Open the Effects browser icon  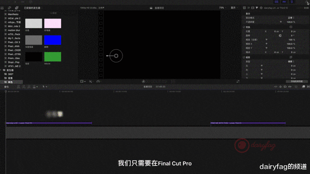(x=304, y=87)
